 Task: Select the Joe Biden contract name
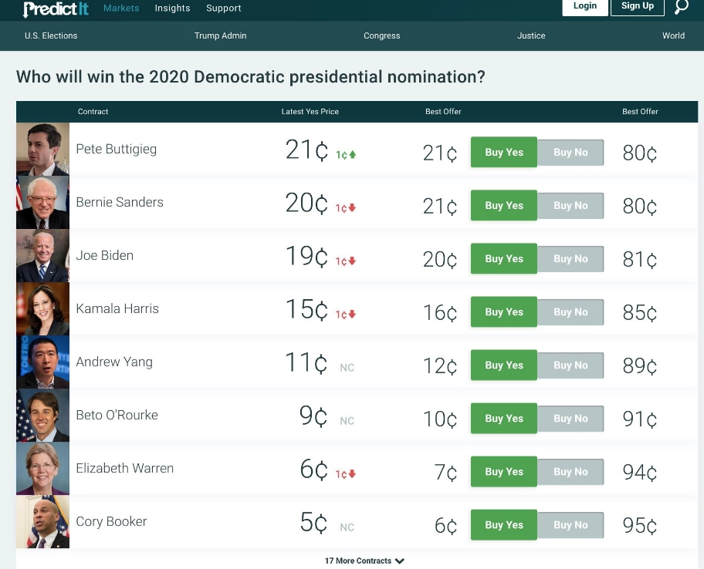[x=105, y=255]
